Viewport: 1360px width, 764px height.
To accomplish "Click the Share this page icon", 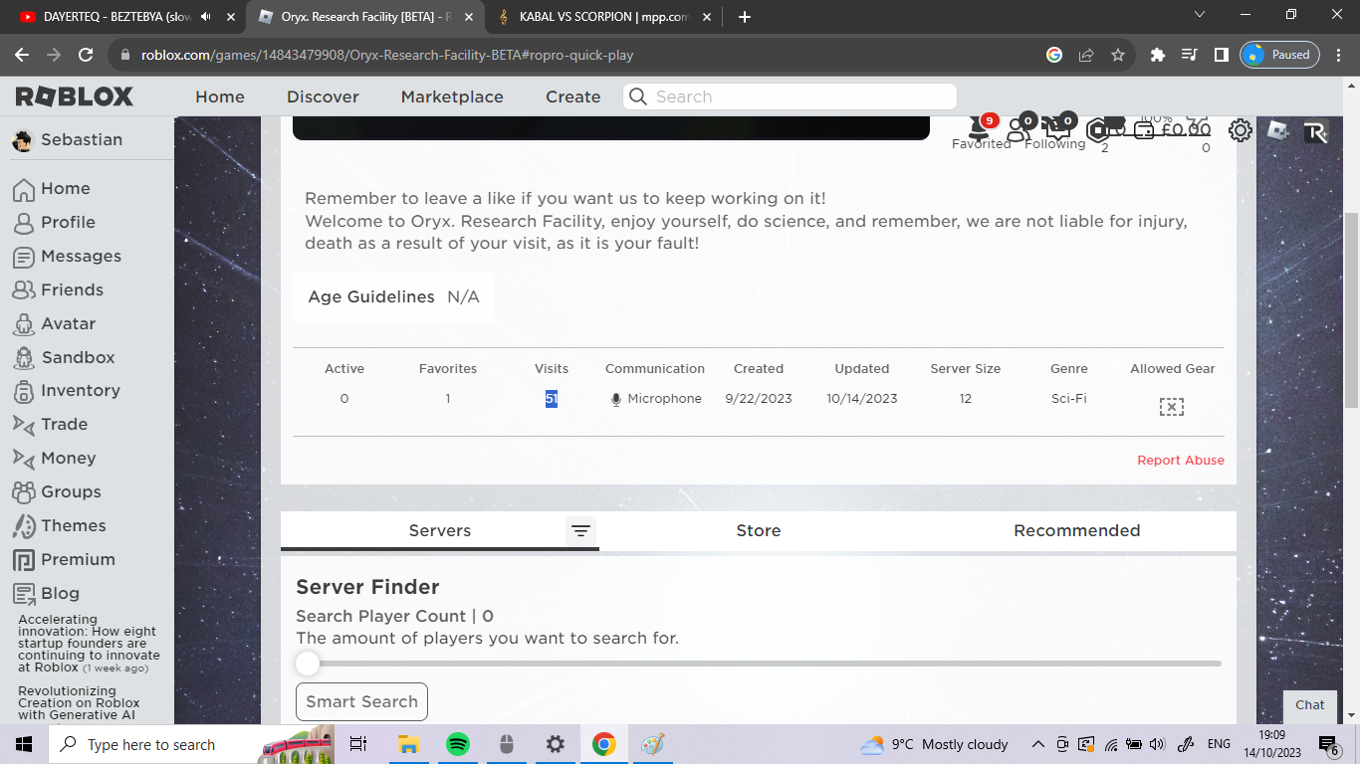I will click(1086, 56).
